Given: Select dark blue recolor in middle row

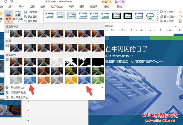Looking at the screenshot, I should coord(84,71).
